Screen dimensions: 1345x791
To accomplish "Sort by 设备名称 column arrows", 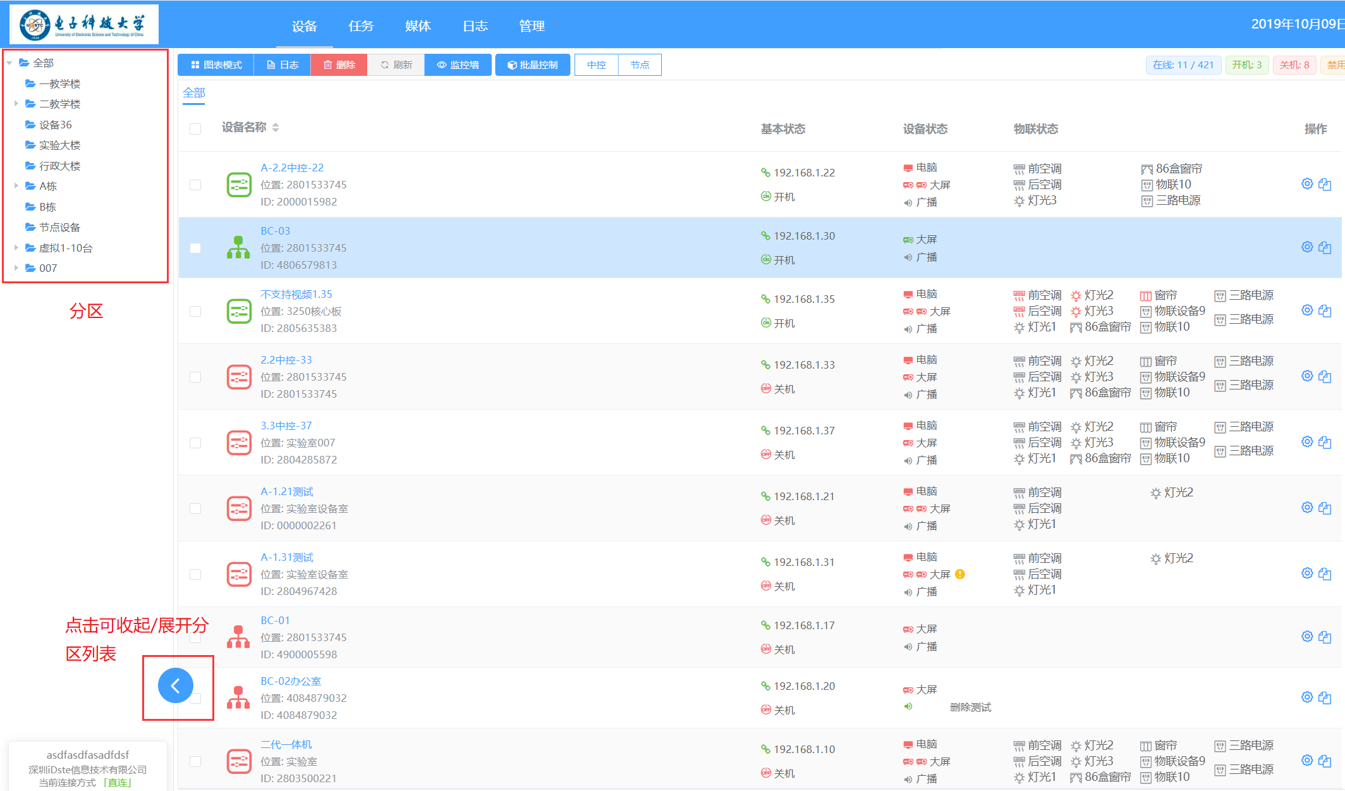I will point(276,128).
